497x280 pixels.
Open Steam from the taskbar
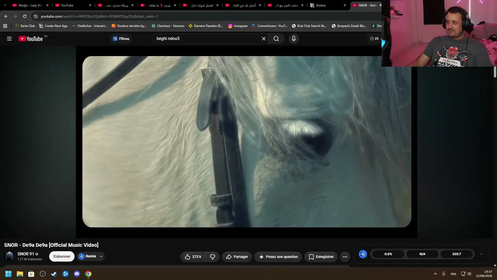pos(54,274)
